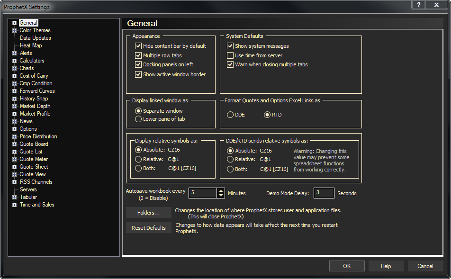
Task: Expand the News tree node
Action: pyautogui.click(x=14, y=121)
